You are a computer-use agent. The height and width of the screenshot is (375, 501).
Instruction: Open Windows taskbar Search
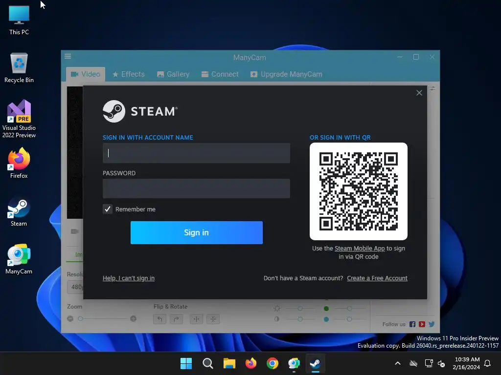(207, 363)
